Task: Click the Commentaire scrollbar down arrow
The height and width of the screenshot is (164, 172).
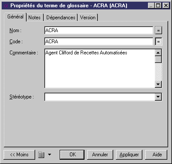Action: coord(158,84)
